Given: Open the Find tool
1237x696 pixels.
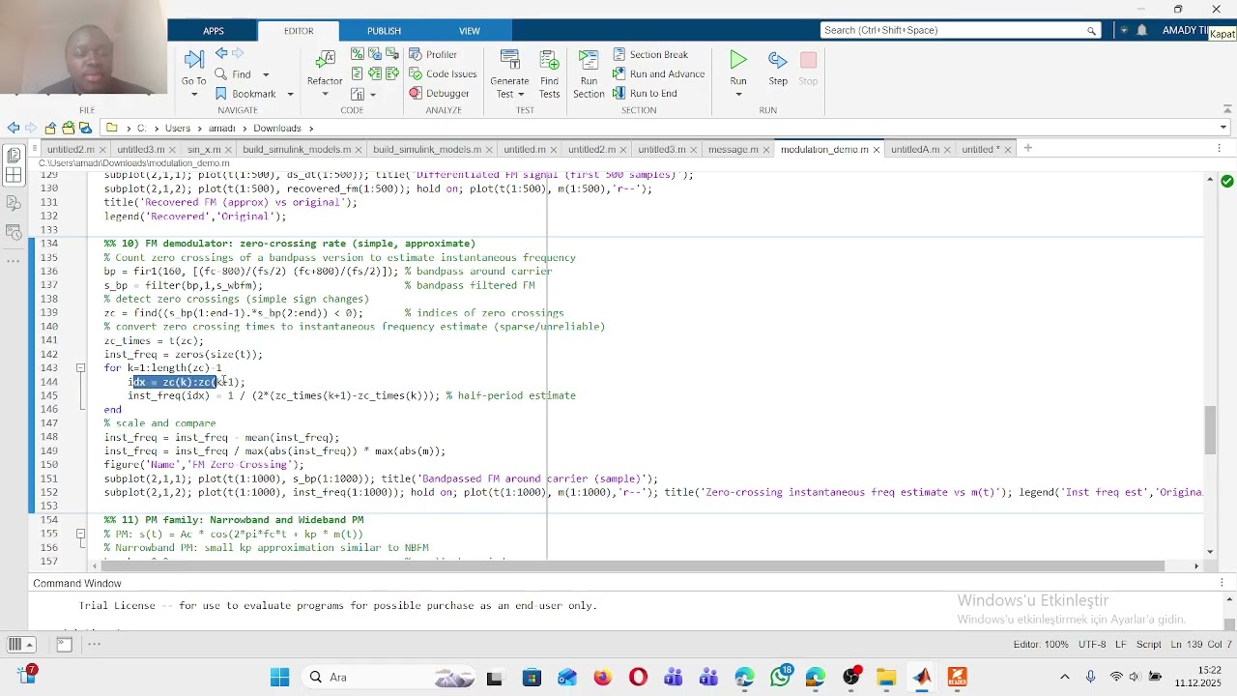Looking at the screenshot, I should click(x=233, y=74).
